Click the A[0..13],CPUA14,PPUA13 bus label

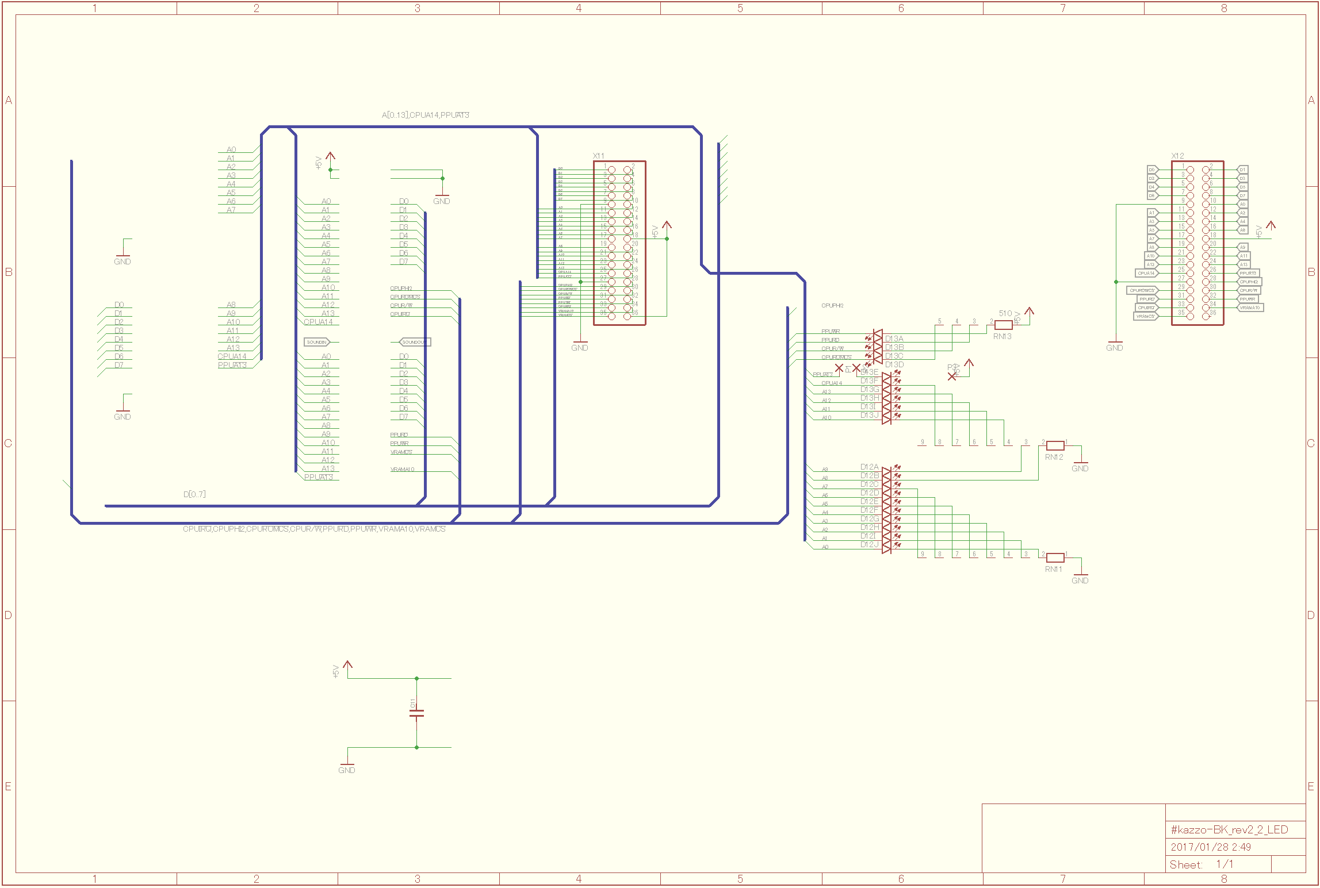point(425,115)
